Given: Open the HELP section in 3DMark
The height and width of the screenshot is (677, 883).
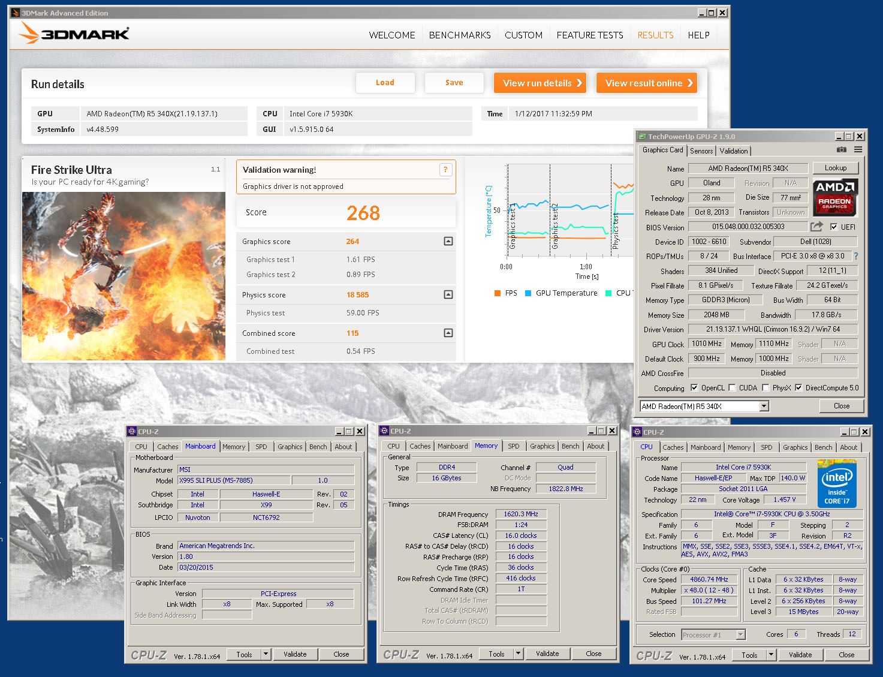Looking at the screenshot, I should pos(698,35).
